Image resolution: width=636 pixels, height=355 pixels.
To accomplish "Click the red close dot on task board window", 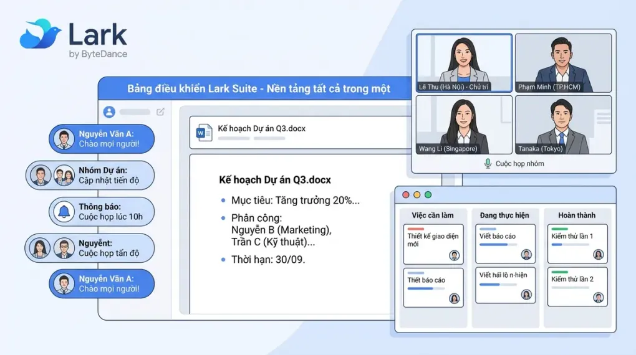I will tap(406, 194).
